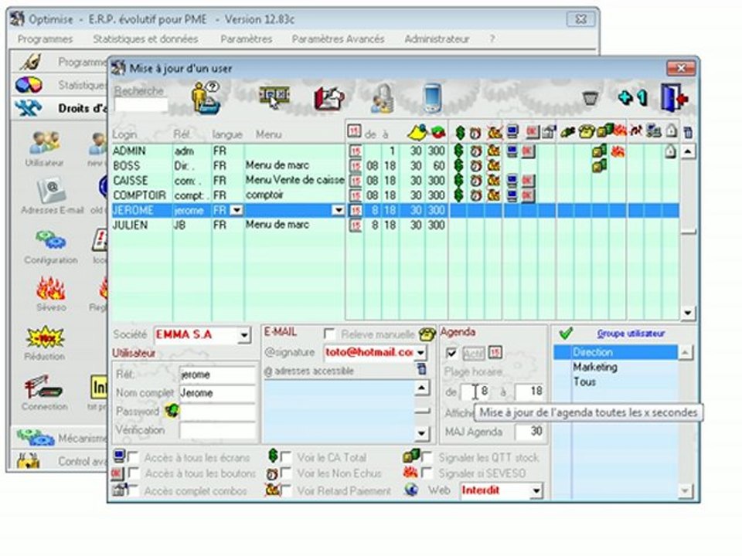Image resolution: width=742 pixels, height=556 pixels.
Task: Click the screen selection toolbar icon
Action: [x=274, y=96]
